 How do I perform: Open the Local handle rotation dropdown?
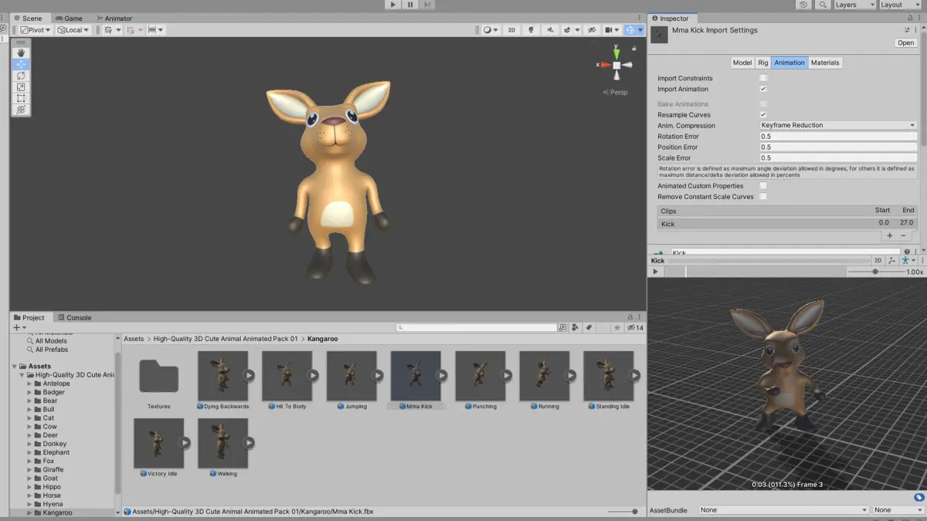pyautogui.click(x=73, y=30)
